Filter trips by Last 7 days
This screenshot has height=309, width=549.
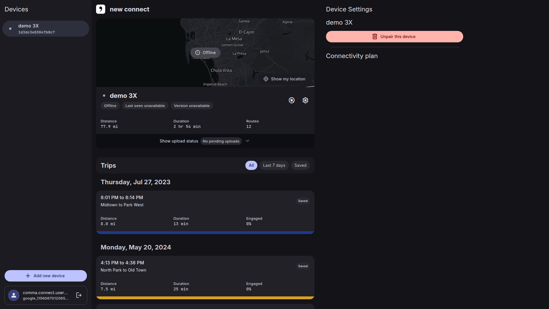(x=274, y=165)
